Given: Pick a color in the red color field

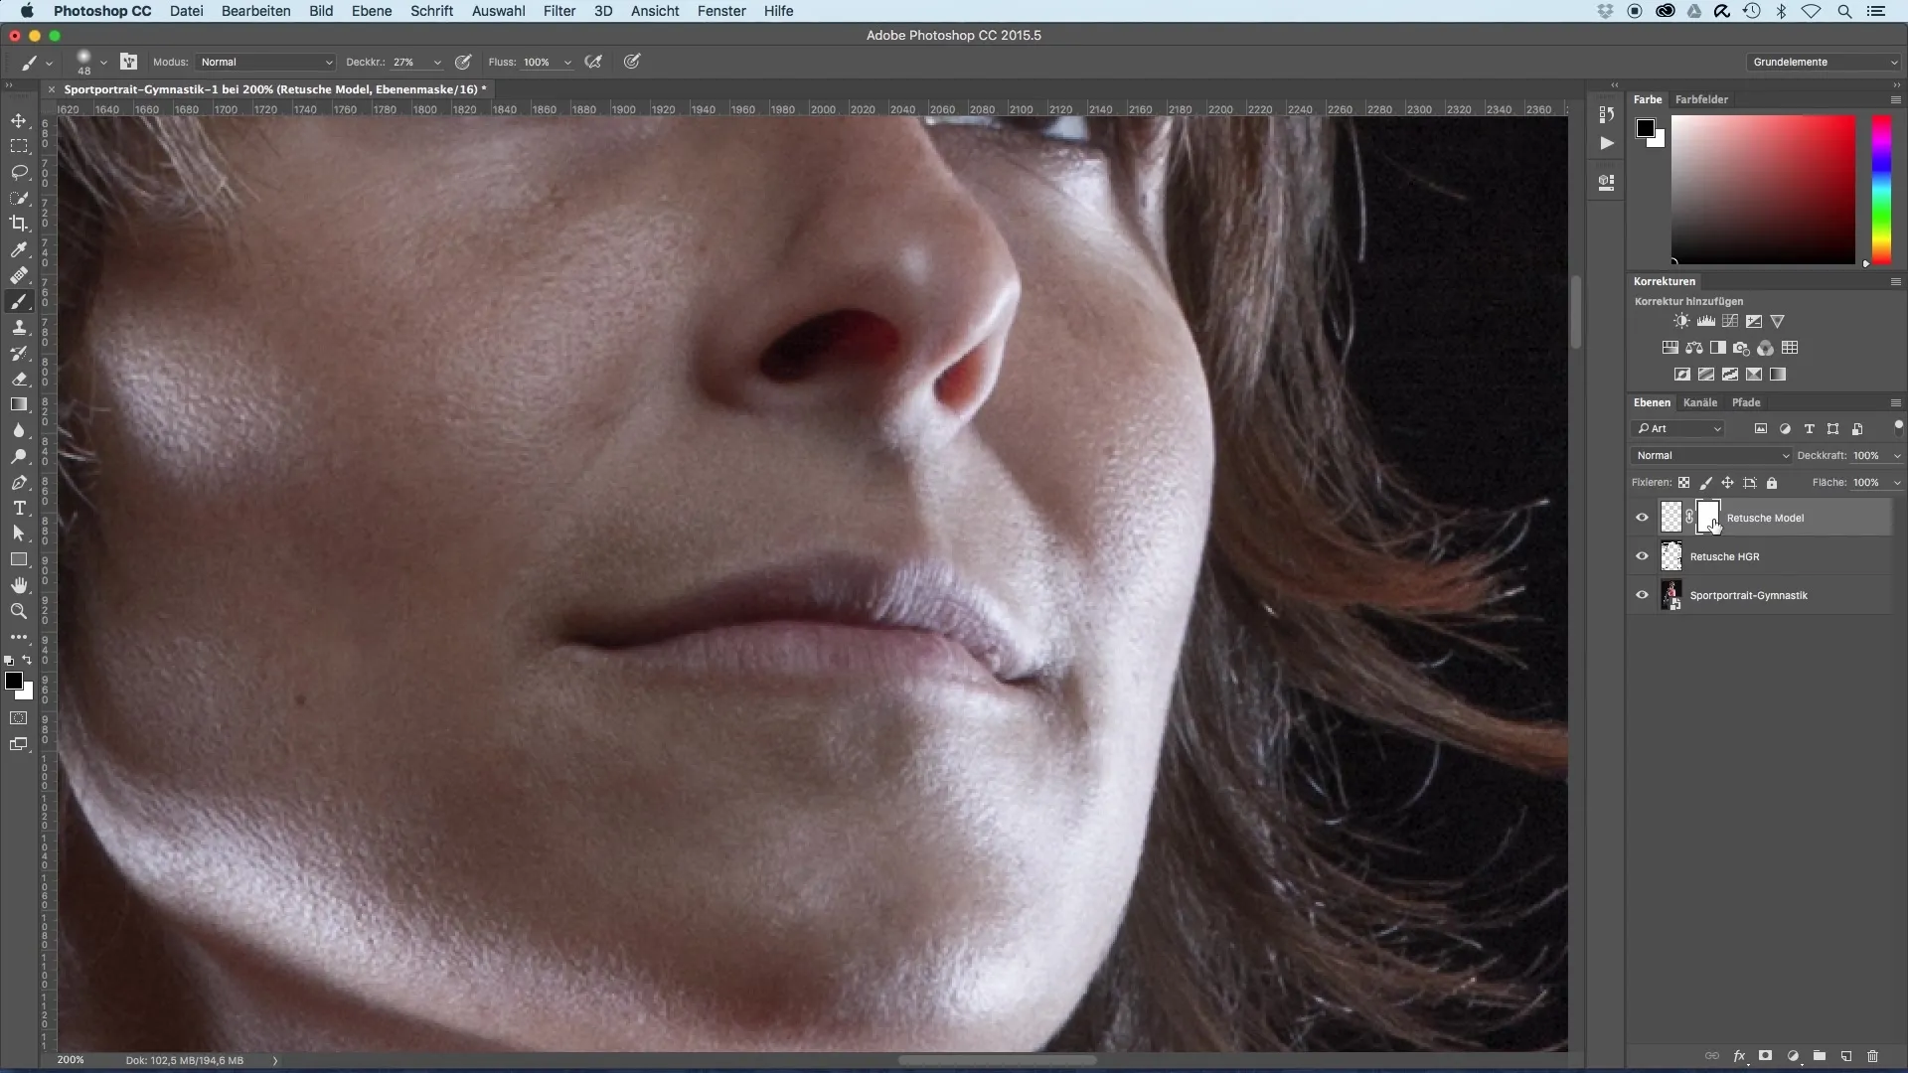Looking at the screenshot, I should click(1763, 189).
